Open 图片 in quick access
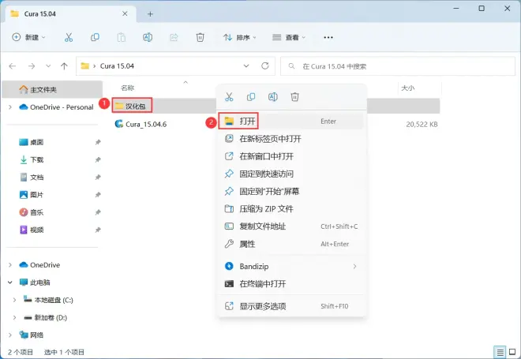This screenshot has height=359, width=521. click(x=32, y=195)
